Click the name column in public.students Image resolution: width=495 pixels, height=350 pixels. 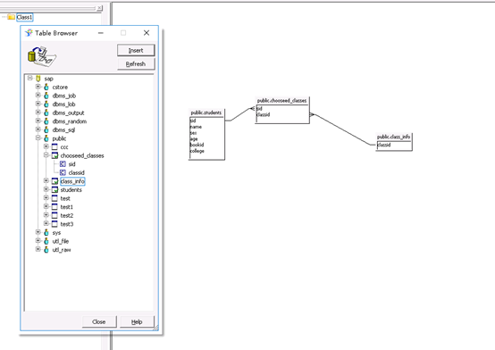tap(196, 127)
